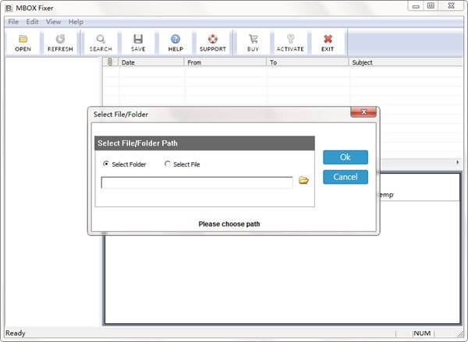Maximize the MBOX Fixer window
Screen dimensions: 468x342
431,5
